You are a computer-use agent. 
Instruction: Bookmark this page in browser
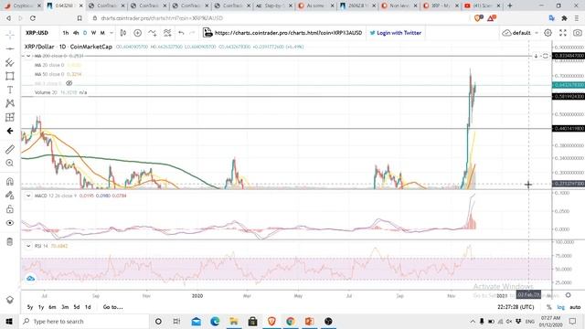(x=80, y=18)
